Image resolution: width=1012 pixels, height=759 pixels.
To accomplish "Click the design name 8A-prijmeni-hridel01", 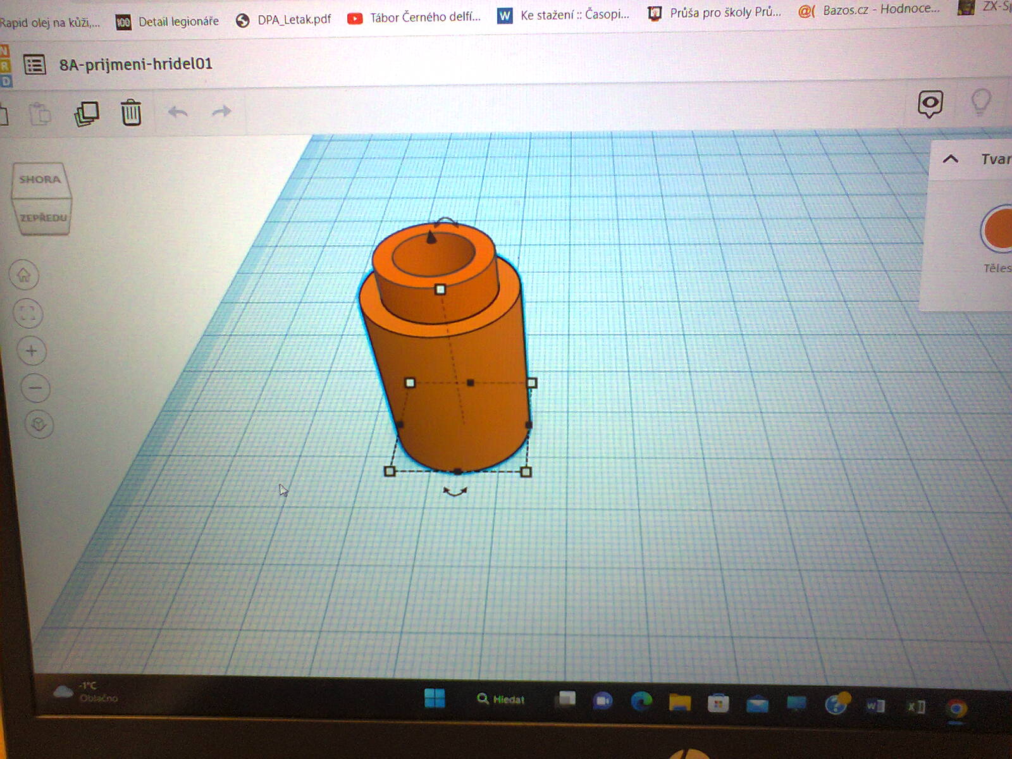I will tap(136, 64).
